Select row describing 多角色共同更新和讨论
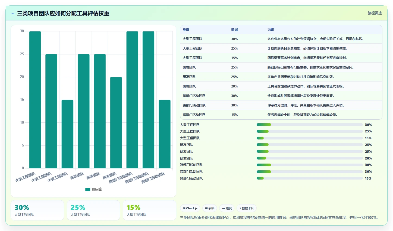This screenshot has height=231, width=393. pyautogui.click(x=281, y=77)
